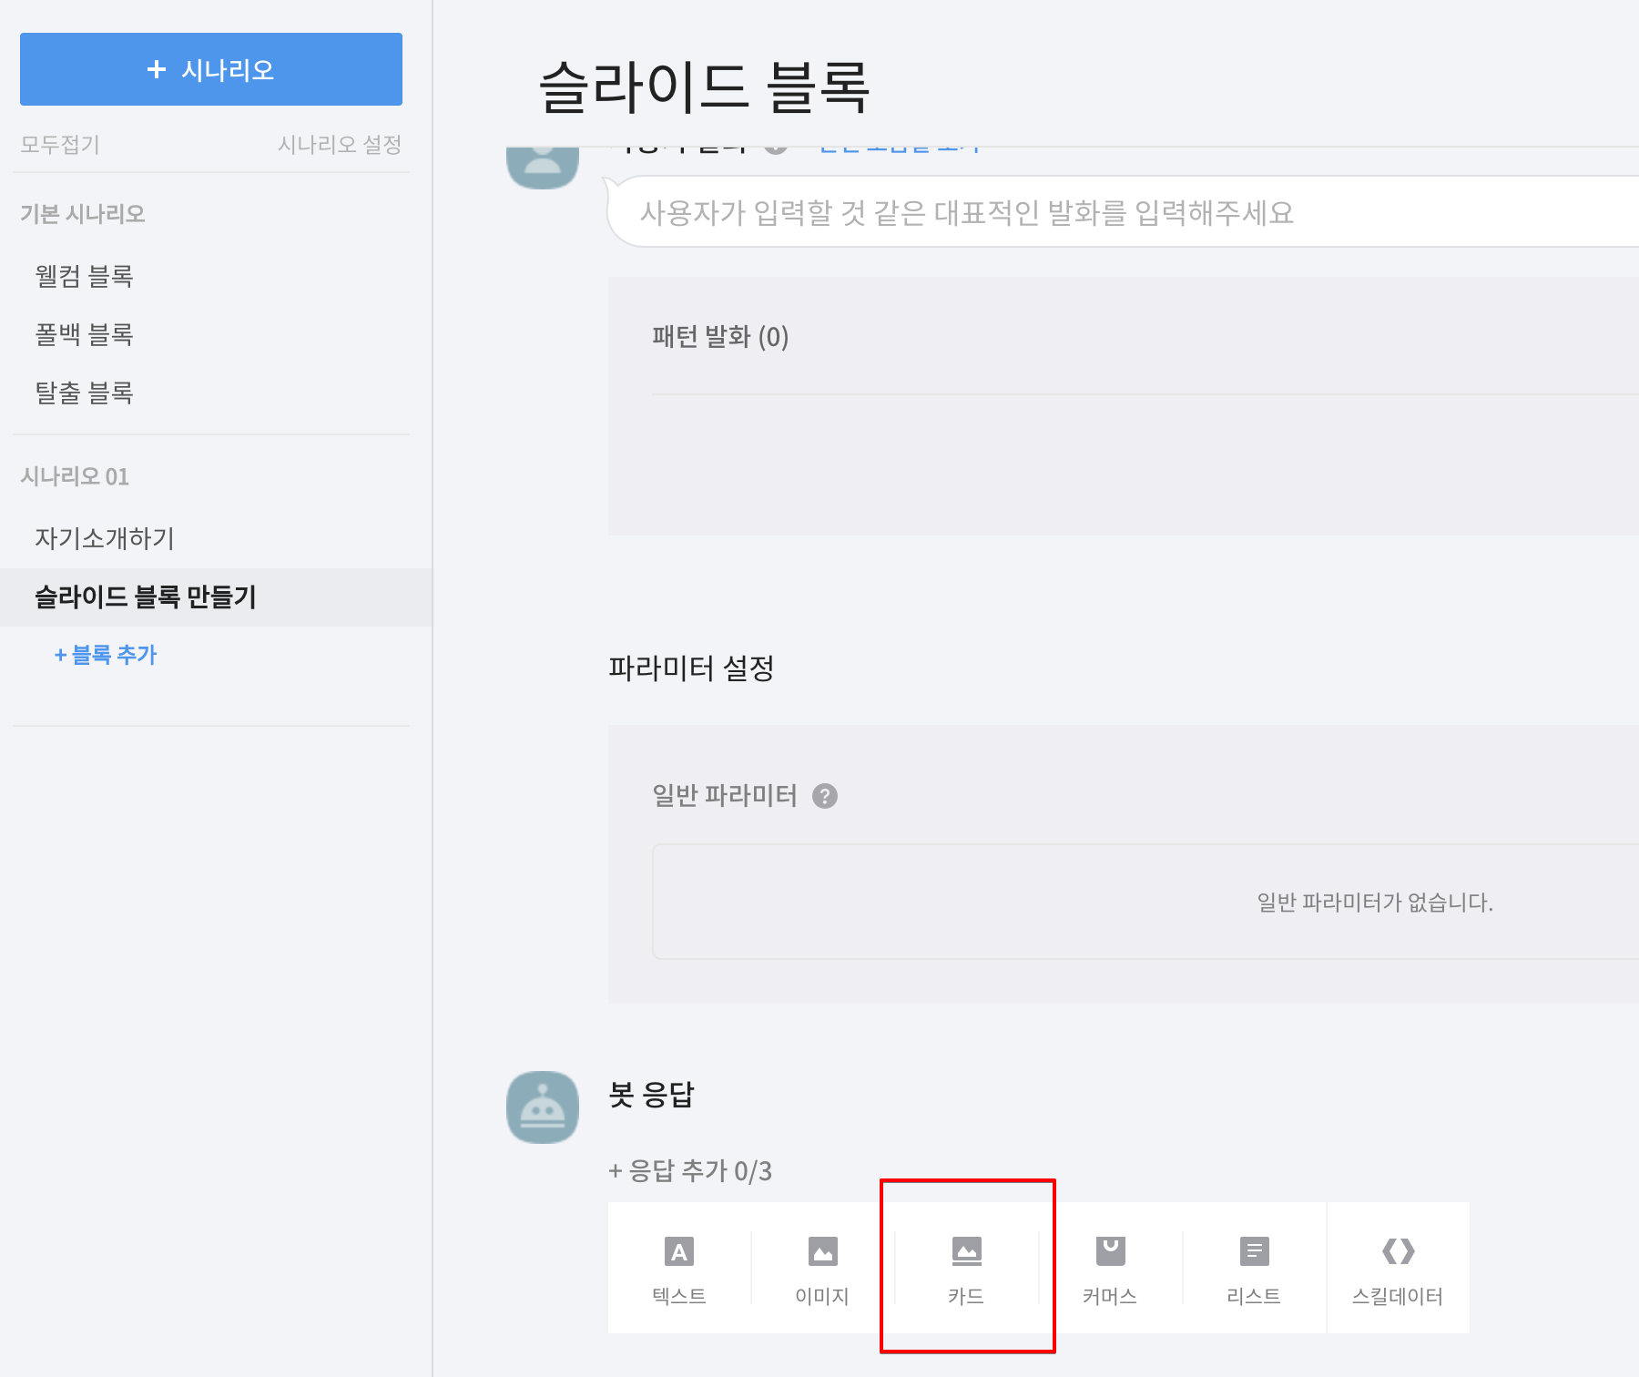Focus the user utterance input field
This screenshot has height=1377, width=1639.
(x=1123, y=212)
